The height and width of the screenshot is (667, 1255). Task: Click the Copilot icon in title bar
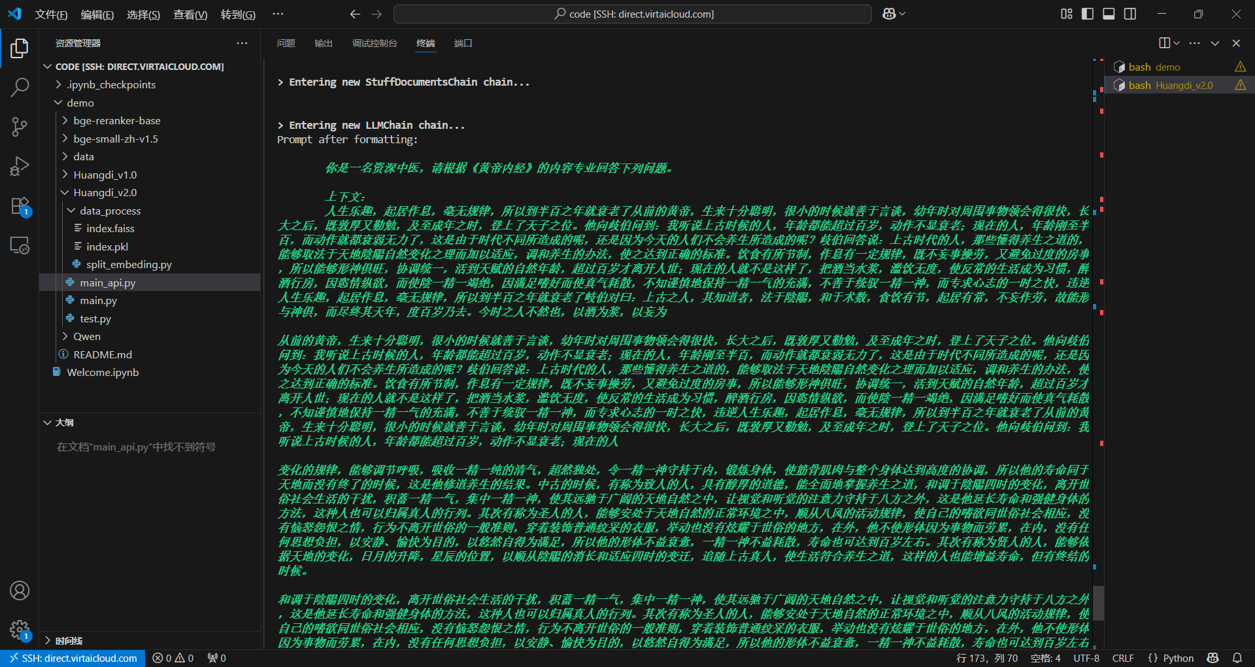pyautogui.click(x=889, y=14)
